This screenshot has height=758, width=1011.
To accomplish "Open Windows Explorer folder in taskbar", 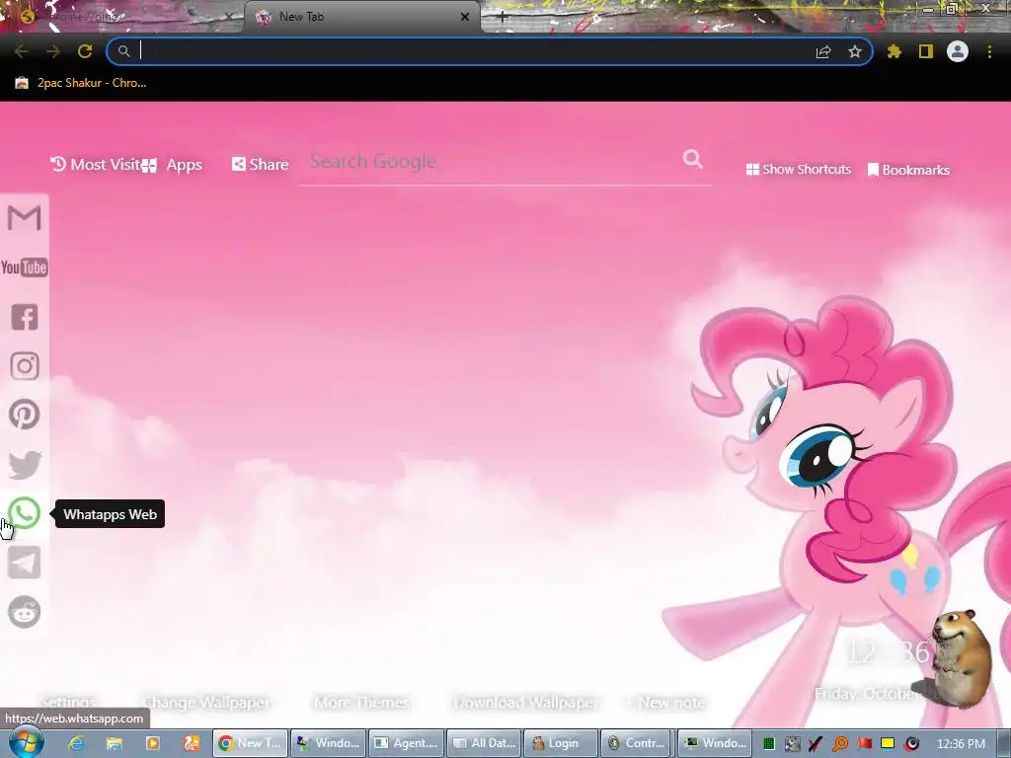I will 115,743.
